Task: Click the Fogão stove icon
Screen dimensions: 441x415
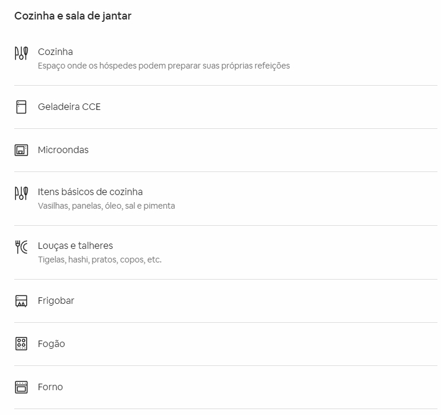Action: point(21,344)
